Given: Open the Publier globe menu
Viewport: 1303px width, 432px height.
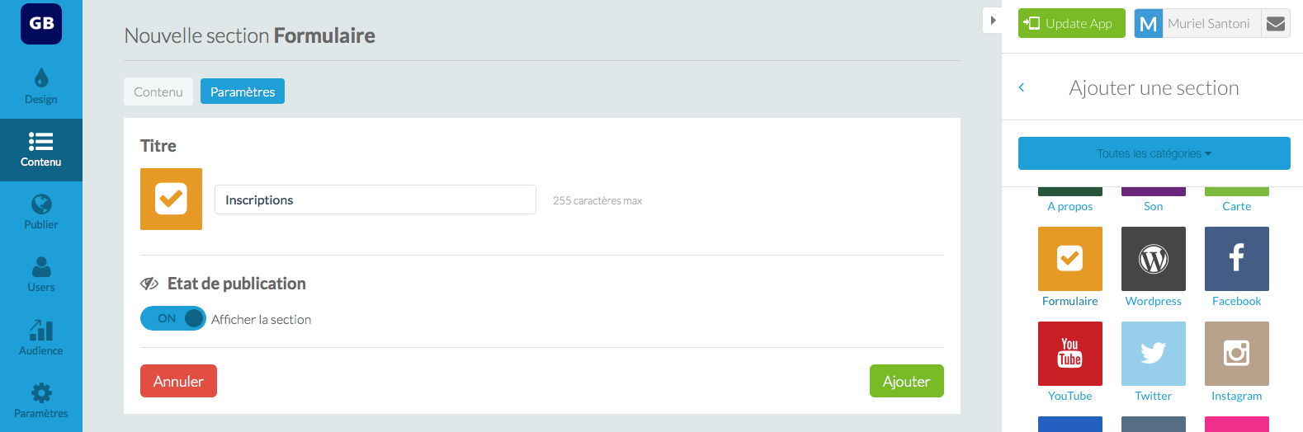Looking at the screenshot, I should click(41, 212).
